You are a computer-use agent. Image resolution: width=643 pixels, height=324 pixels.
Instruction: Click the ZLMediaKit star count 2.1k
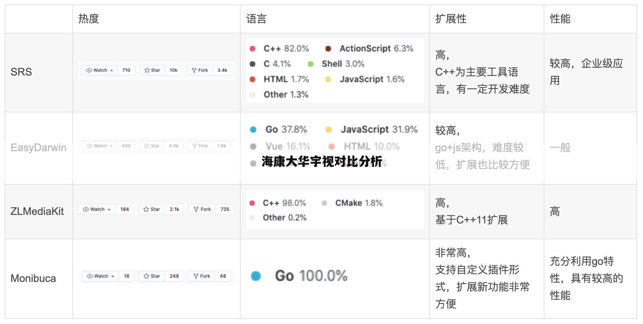(x=175, y=209)
